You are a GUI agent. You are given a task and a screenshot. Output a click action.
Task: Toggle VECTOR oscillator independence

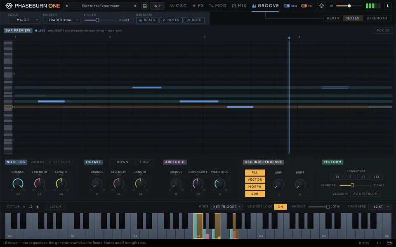(255, 179)
